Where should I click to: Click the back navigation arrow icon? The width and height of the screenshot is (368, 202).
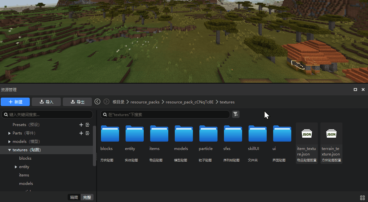click(x=97, y=102)
